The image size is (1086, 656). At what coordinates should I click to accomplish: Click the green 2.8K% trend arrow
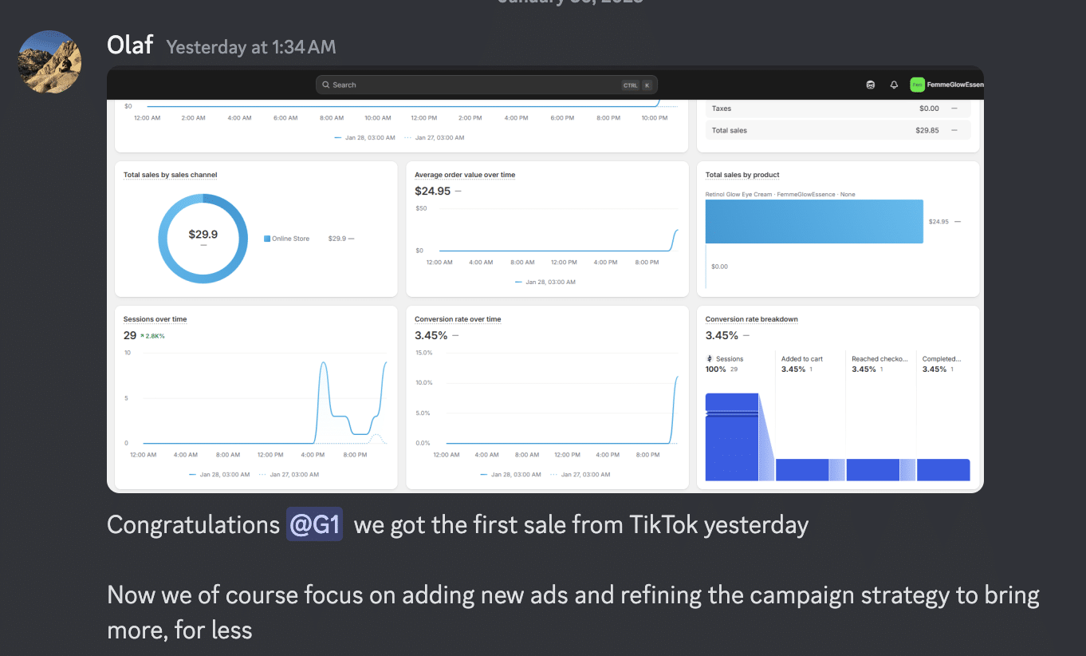point(143,336)
